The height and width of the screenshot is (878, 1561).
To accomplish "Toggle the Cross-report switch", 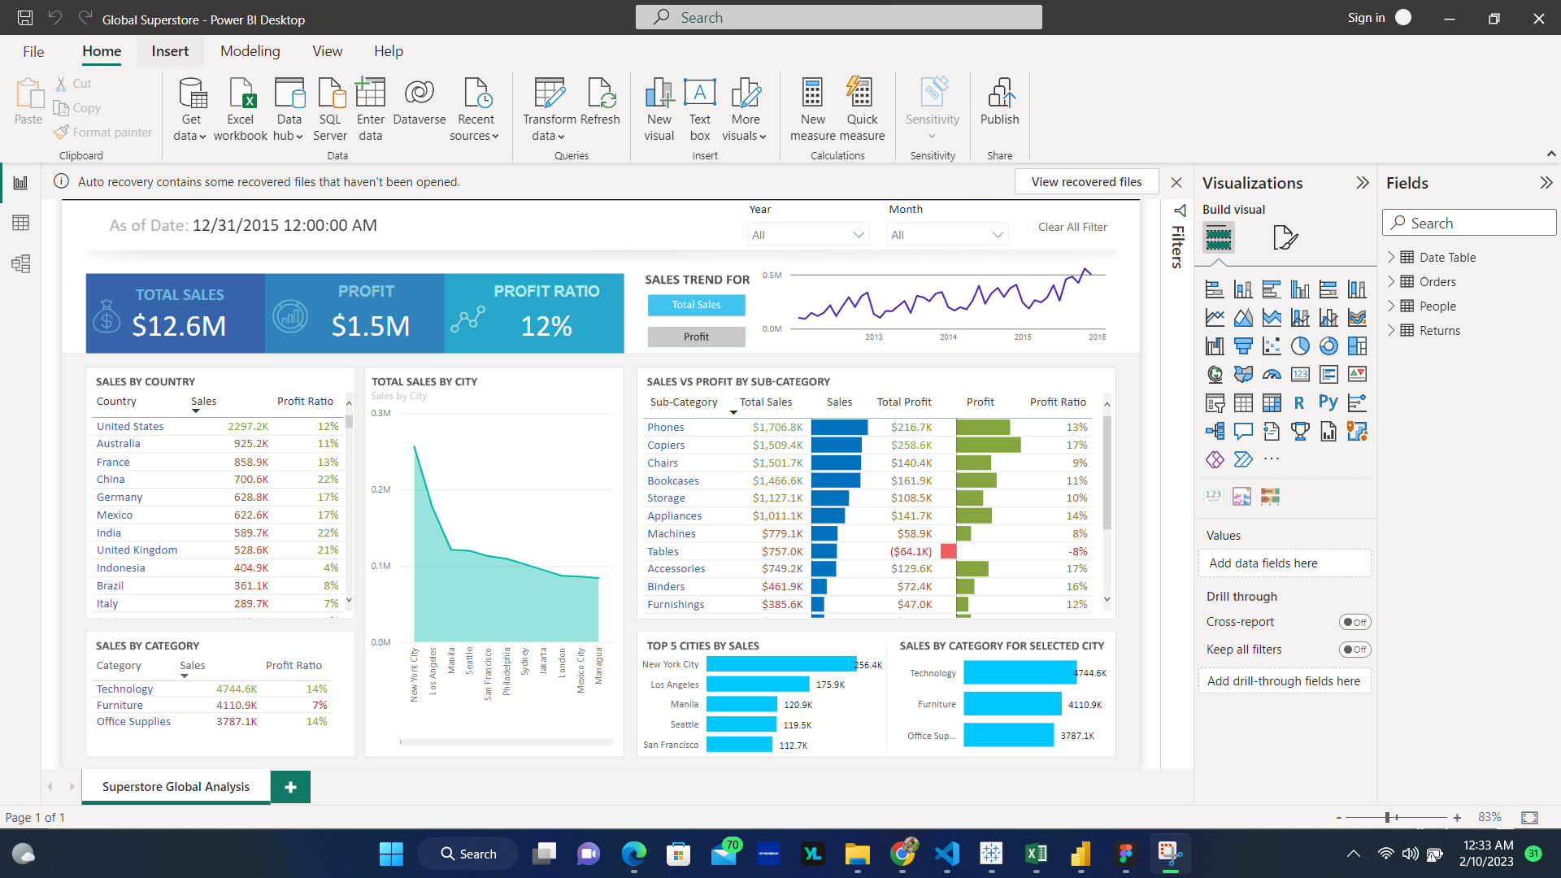I will point(1354,622).
